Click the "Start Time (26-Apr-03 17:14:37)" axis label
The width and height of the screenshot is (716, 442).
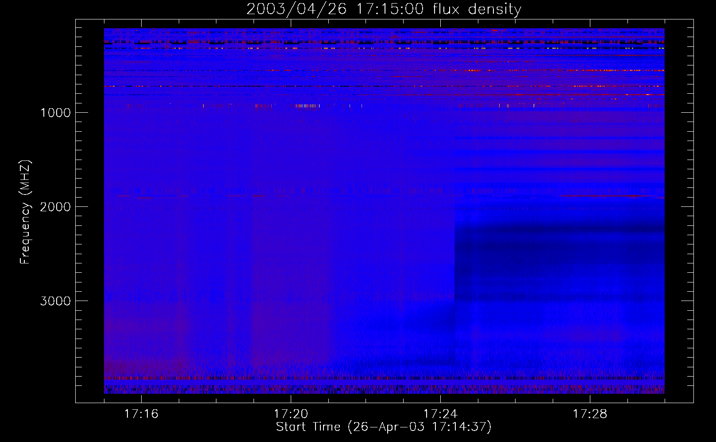pyautogui.click(x=384, y=427)
